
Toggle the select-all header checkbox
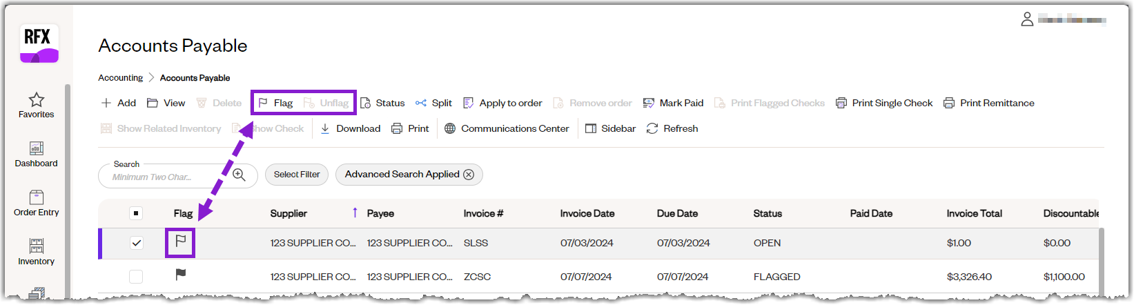[136, 213]
